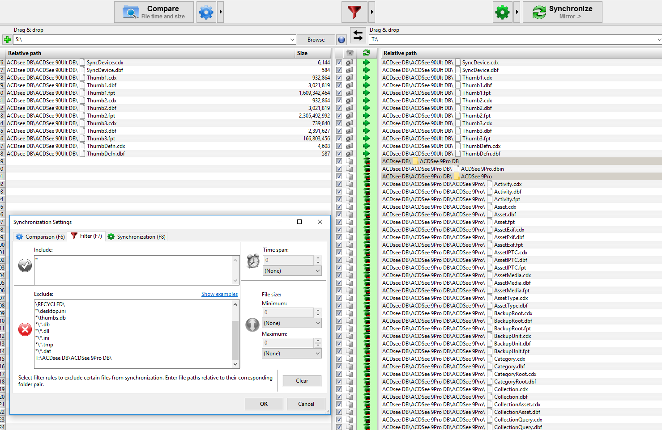Image resolution: width=662 pixels, height=430 pixels.
Task: Click the delete trash action for ACDSee 9Pro.dbin row
Action: tap(367, 169)
